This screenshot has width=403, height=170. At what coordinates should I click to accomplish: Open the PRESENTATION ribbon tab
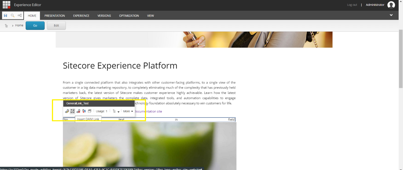pyautogui.click(x=55, y=16)
